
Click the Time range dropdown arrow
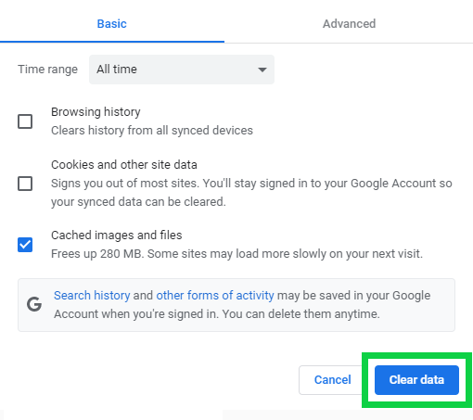coord(262,70)
